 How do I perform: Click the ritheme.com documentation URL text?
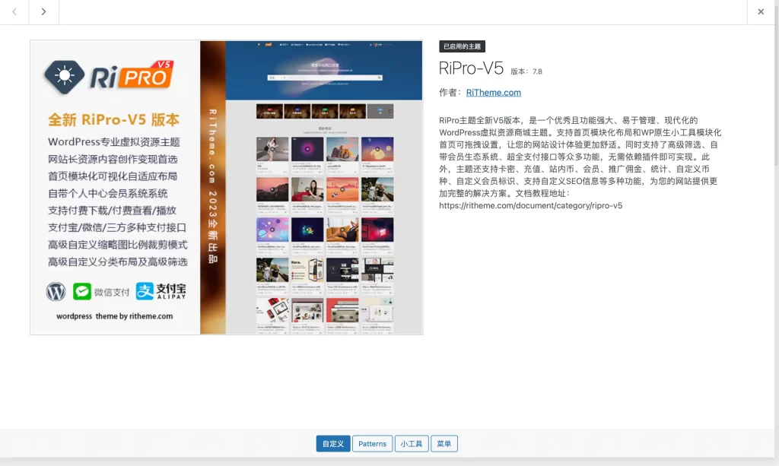pyautogui.click(x=530, y=205)
